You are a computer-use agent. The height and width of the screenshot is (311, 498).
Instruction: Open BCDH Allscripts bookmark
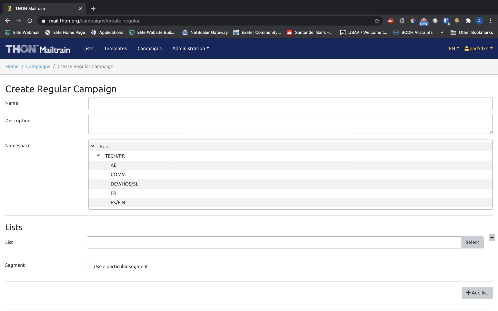[413, 32]
